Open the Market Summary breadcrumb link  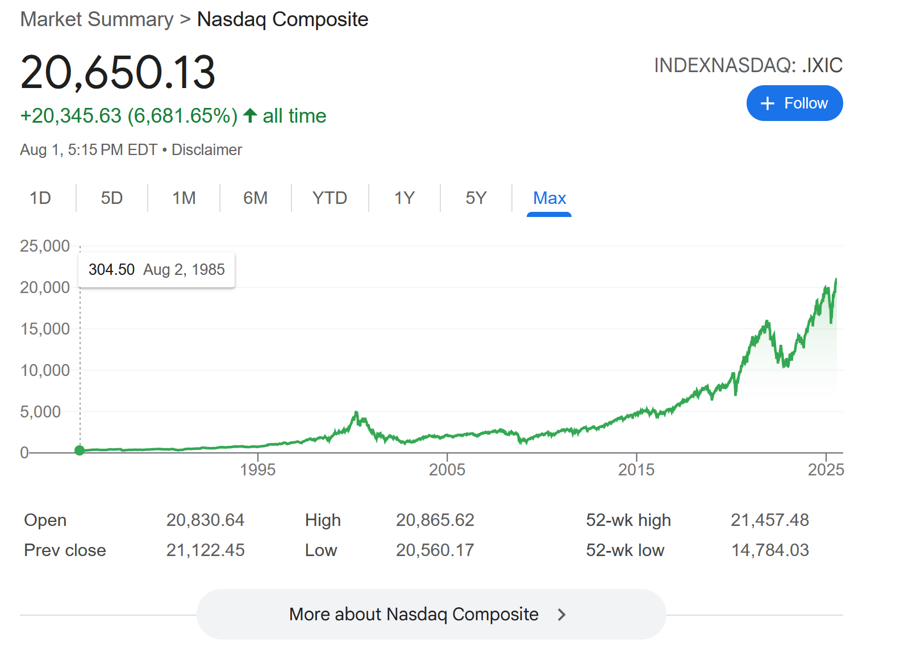97,19
